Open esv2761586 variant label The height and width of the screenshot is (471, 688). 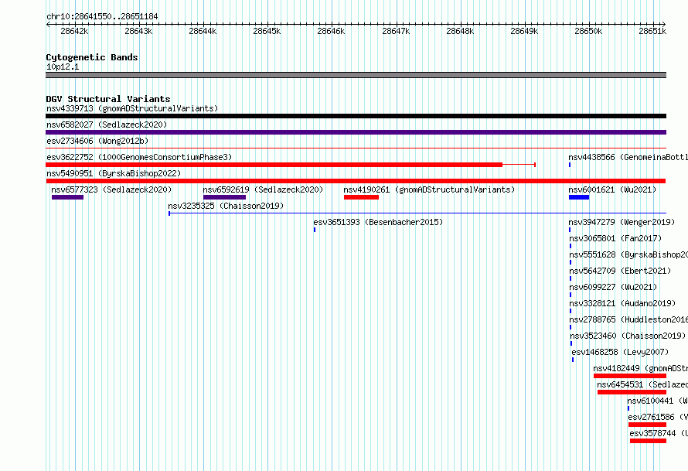pyautogui.click(x=658, y=417)
